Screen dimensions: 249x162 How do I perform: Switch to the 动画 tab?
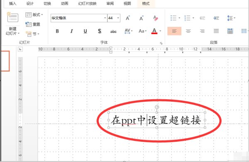pyautogui.click(x=64, y=3)
